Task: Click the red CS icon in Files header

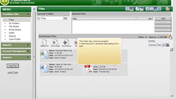Action: point(167,9)
